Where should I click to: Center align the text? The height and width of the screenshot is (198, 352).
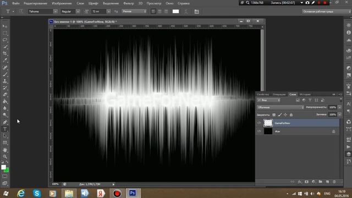(x=160, y=12)
